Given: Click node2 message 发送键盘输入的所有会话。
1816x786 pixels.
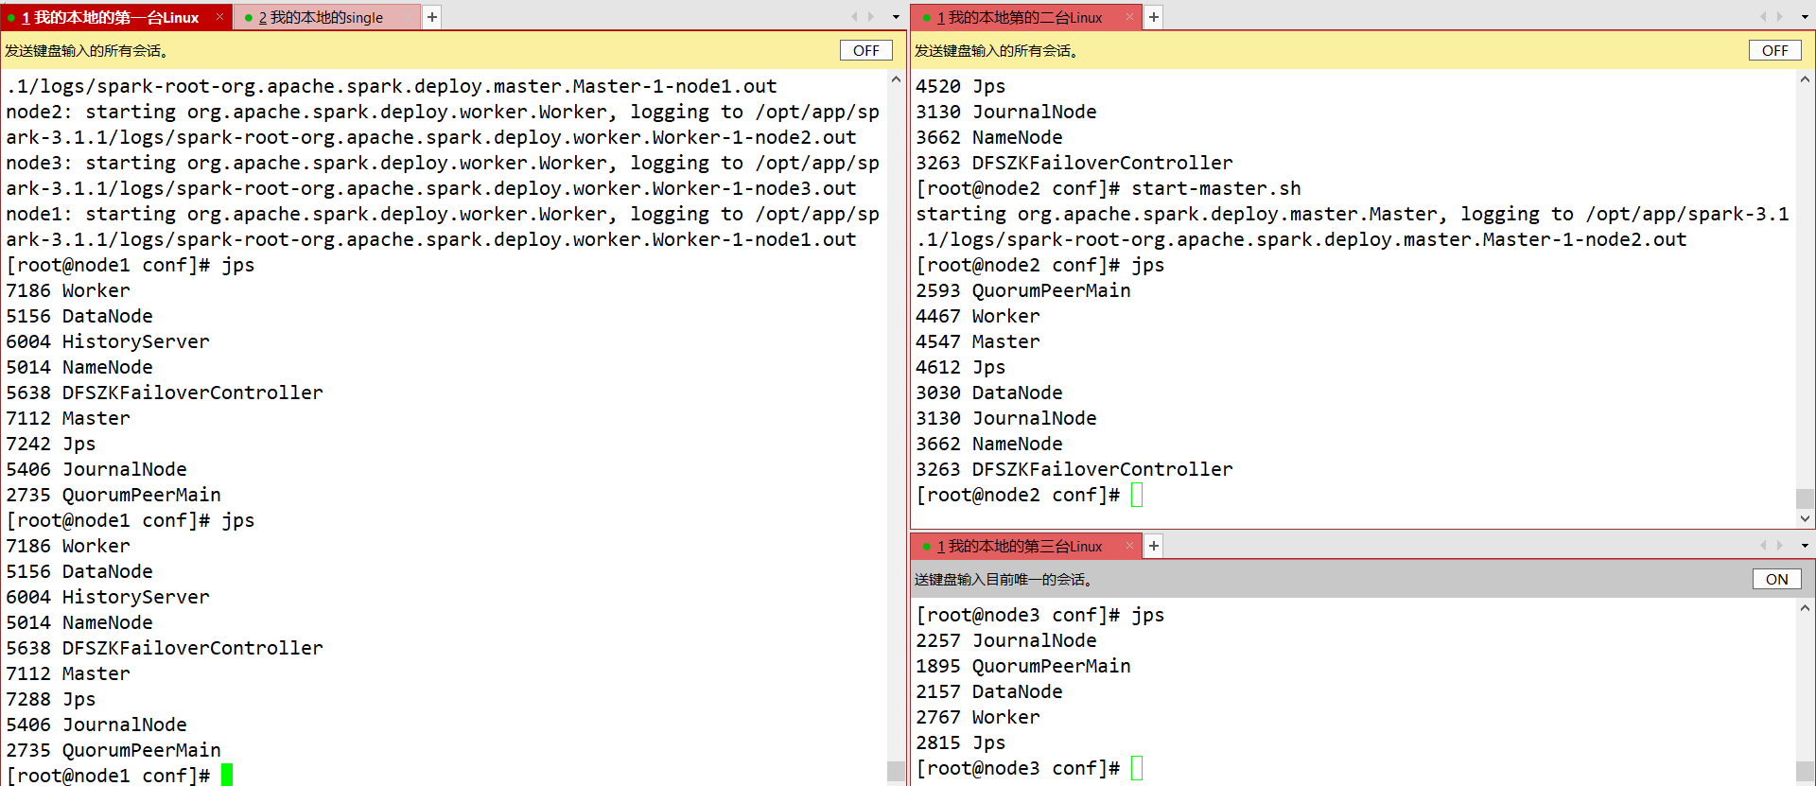Looking at the screenshot, I should pyautogui.click(x=996, y=51).
